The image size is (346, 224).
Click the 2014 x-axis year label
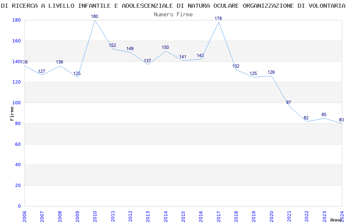(x=166, y=217)
